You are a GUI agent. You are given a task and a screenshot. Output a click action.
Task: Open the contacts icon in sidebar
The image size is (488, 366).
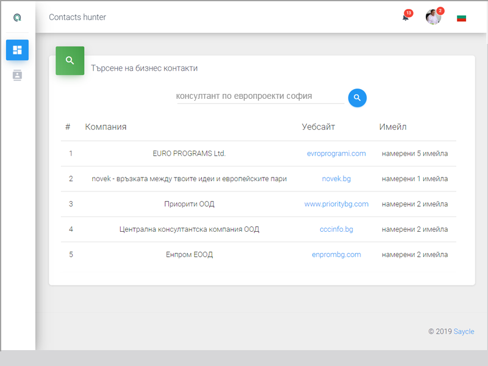[17, 76]
